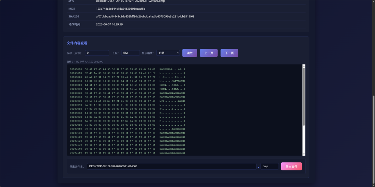Click the hex row at offset 00000000
This screenshot has width=375, height=187.
coord(127,69)
